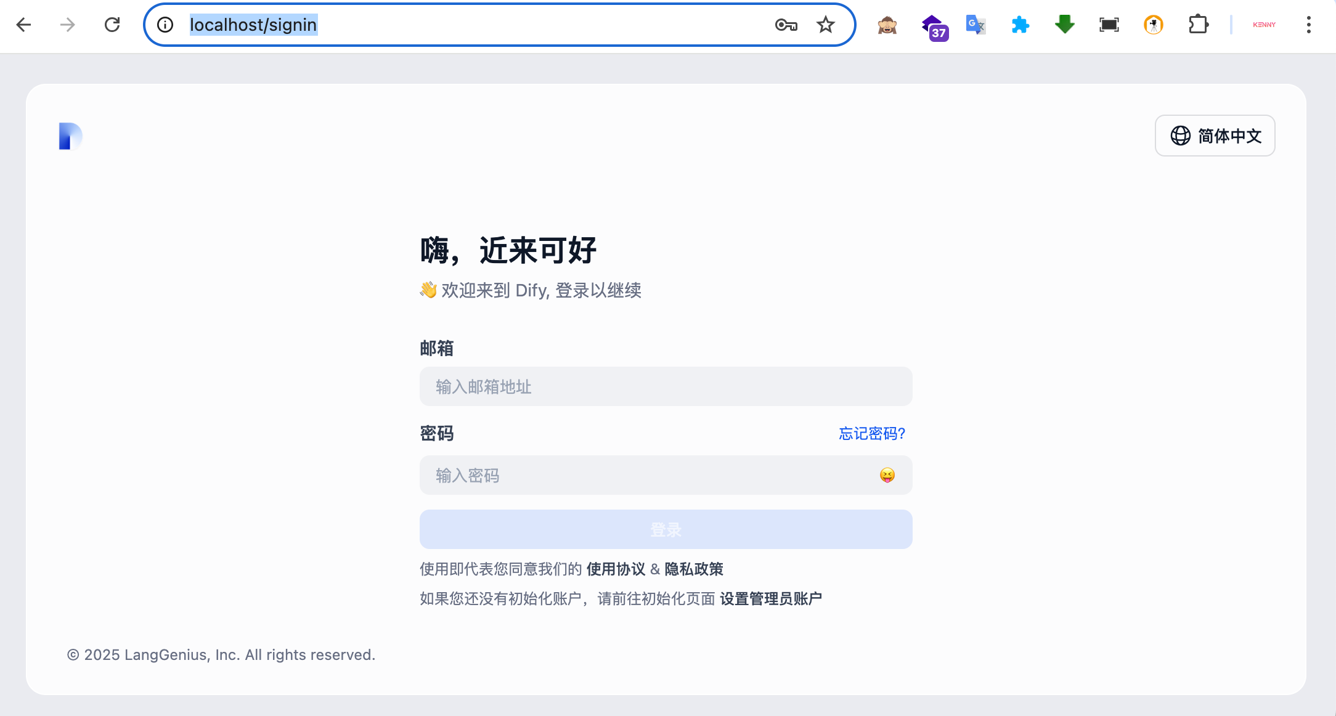This screenshot has width=1336, height=716.
Task: Click the blue puzzle piece extension
Action: click(1020, 25)
